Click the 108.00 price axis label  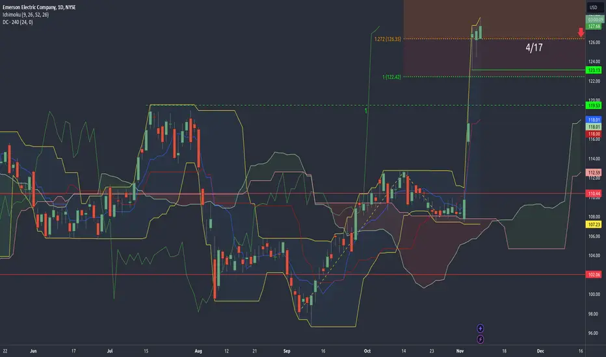point(594,217)
